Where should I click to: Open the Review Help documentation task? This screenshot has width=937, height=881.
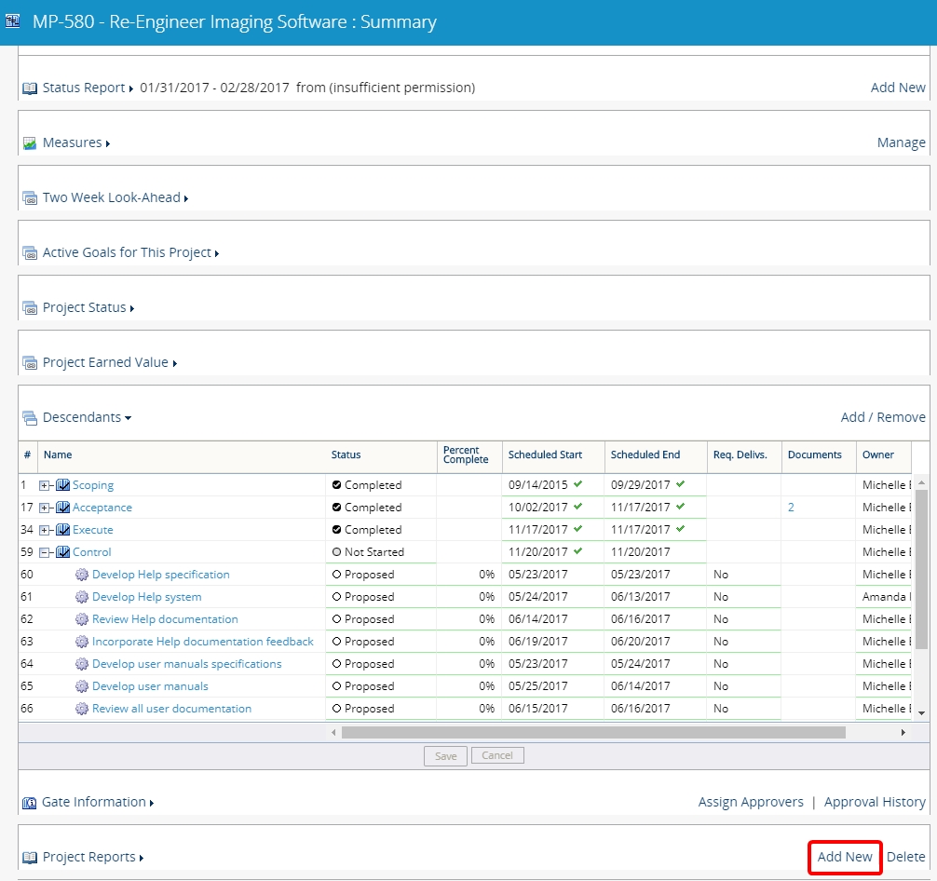click(x=165, y=619)
